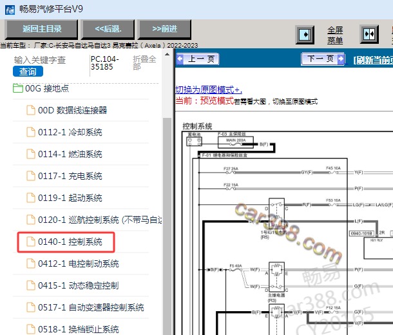Click the document icon beside 00D 数据线连接器
The height and width of the screenshot is (335, 393).
(x=31, y=110)
